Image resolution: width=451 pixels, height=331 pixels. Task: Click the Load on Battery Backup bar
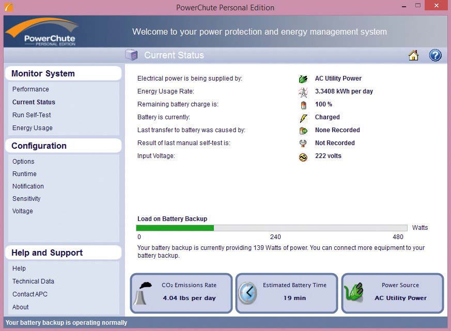pyautogui.click(x=272, y=228)
